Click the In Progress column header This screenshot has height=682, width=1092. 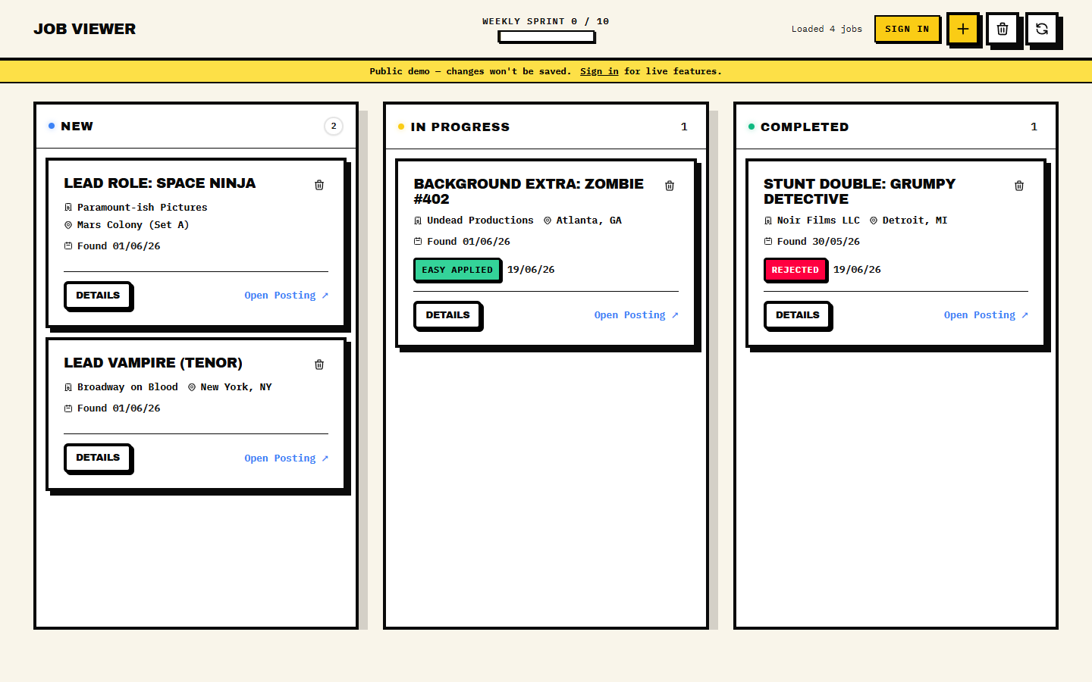546,127
